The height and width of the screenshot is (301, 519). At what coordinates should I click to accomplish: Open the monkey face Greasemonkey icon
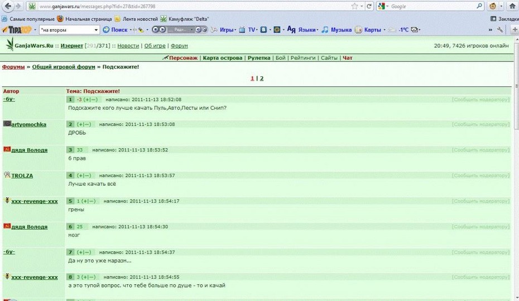click(x=493, y=6)
